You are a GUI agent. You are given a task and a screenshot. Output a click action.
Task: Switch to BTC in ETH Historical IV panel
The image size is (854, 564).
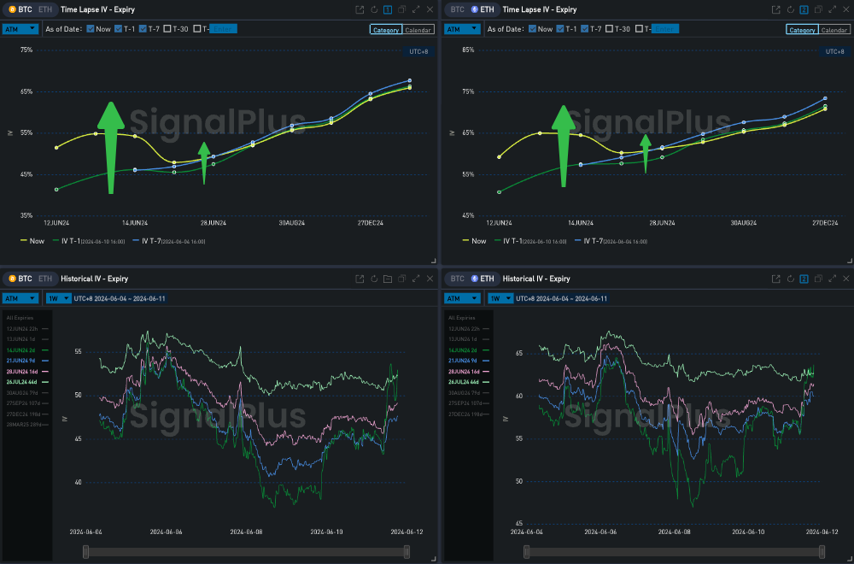[x=458, y=279]
